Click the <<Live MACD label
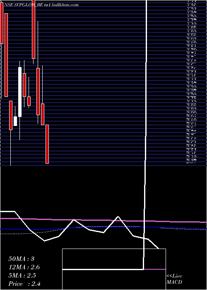 click(174, 279)
